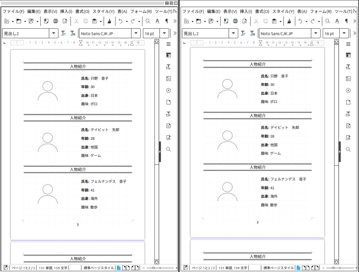
Task: Select Clone Formatting brush in left window
Action: click(x=109, y=21)
